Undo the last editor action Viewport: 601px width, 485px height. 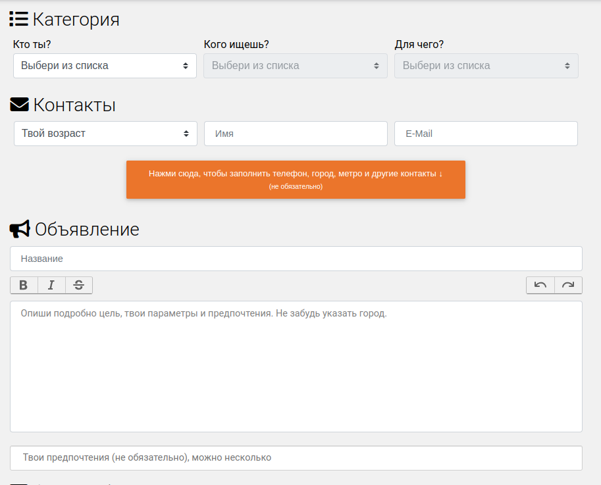pos(540,285)
